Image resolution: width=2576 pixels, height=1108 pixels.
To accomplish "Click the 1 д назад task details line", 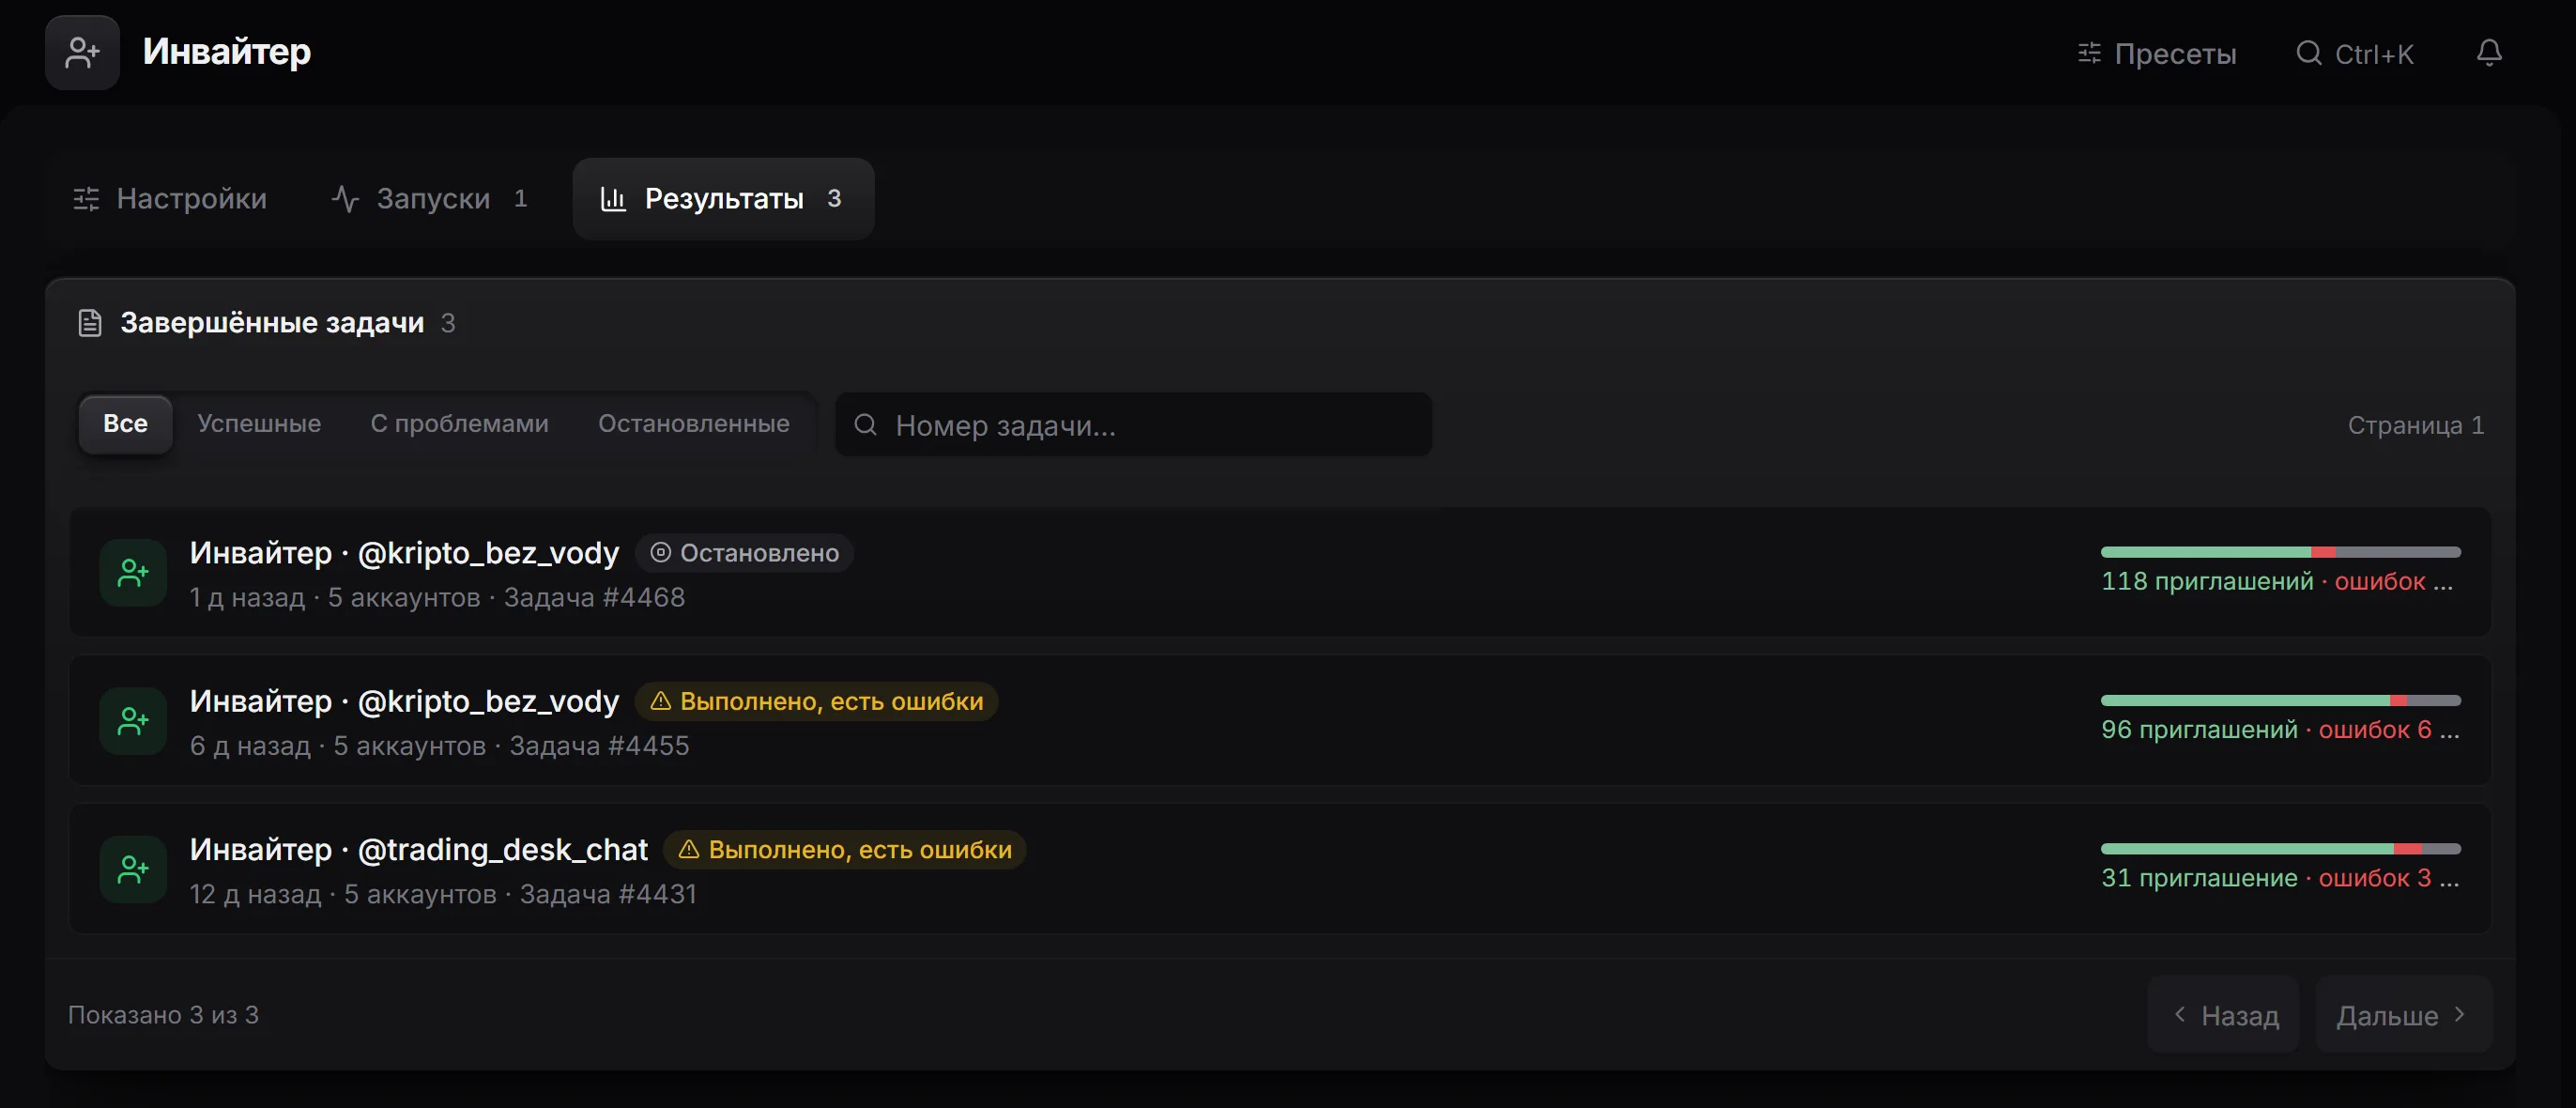I will 437,597.
